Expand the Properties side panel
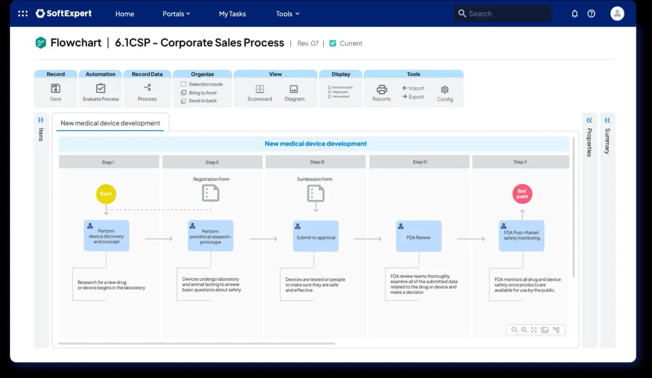 pyautogui.click(x=589, y=120)
